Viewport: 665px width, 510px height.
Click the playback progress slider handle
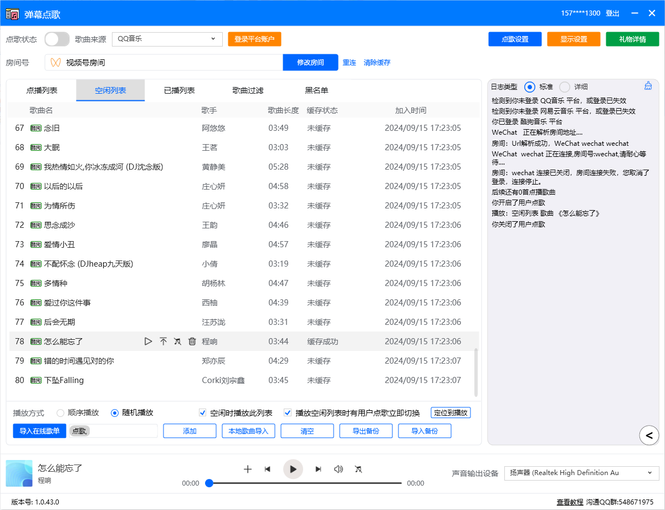tap(209, 483)
